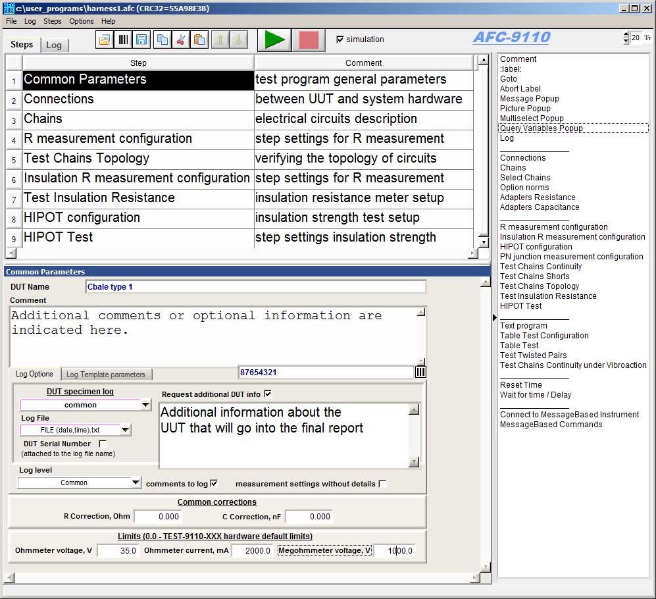This screenshot has height=599, width=656.
Task: Select Query Variables Popup in step list
Action: coord(573,128)
